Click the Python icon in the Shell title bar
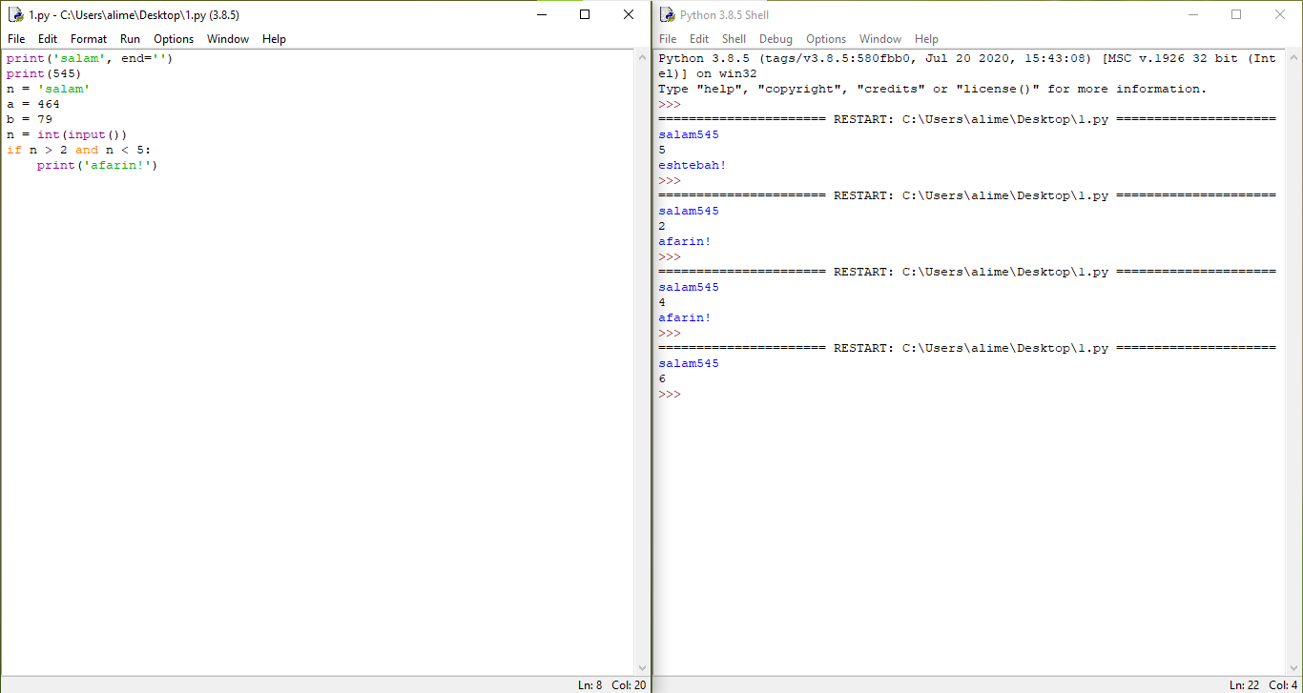The width and height of the screenshot is (1303, 693). [667, 14]
